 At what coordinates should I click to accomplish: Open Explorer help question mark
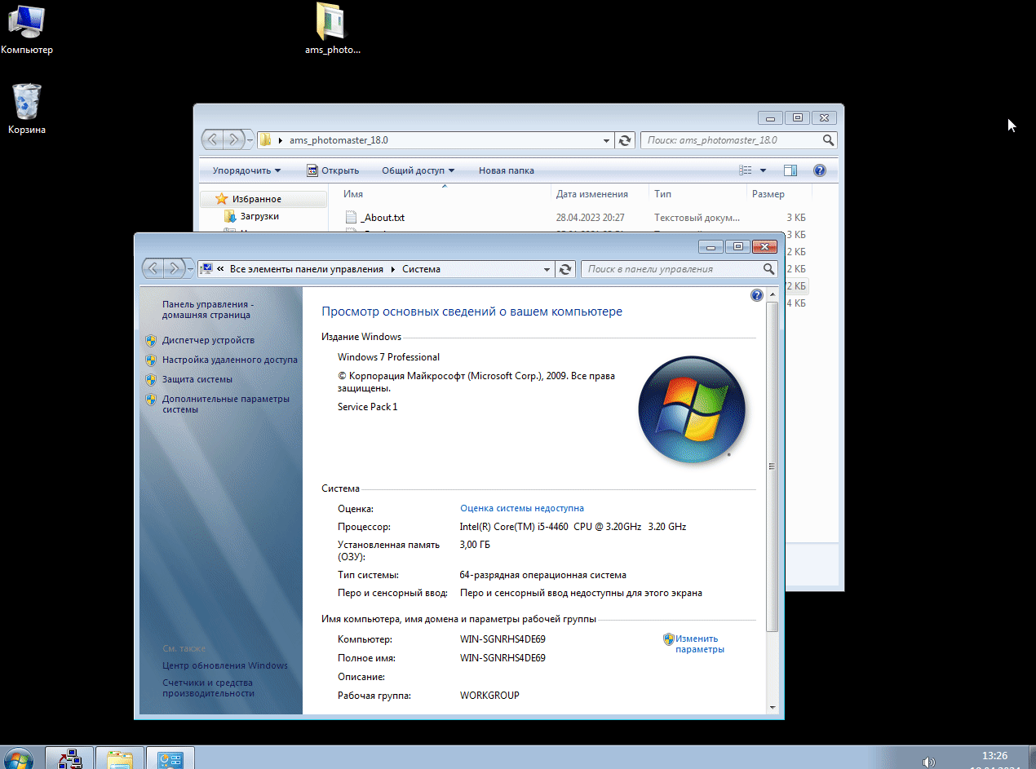coord(820,170)
